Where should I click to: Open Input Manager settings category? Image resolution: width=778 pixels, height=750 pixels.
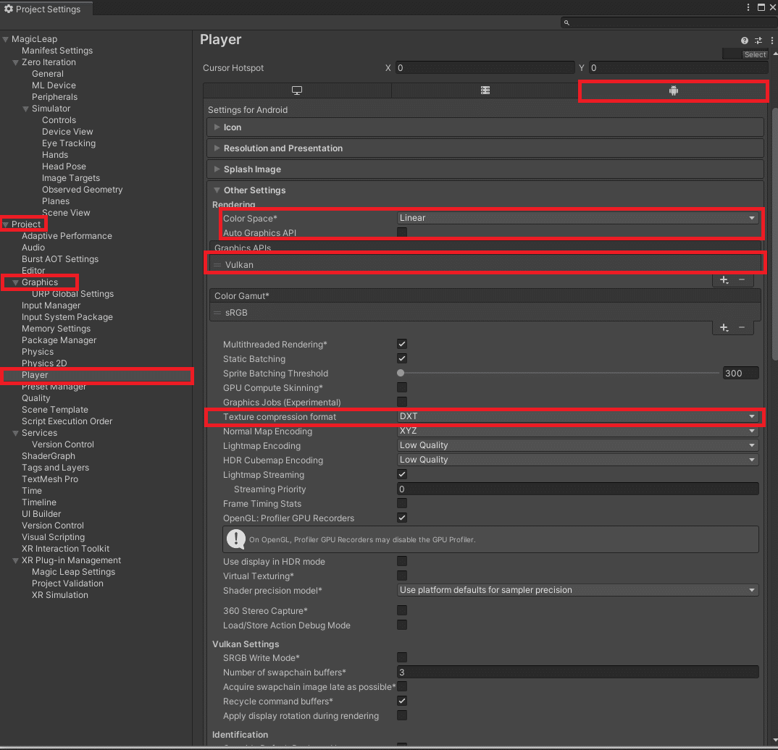pos(51,306)
